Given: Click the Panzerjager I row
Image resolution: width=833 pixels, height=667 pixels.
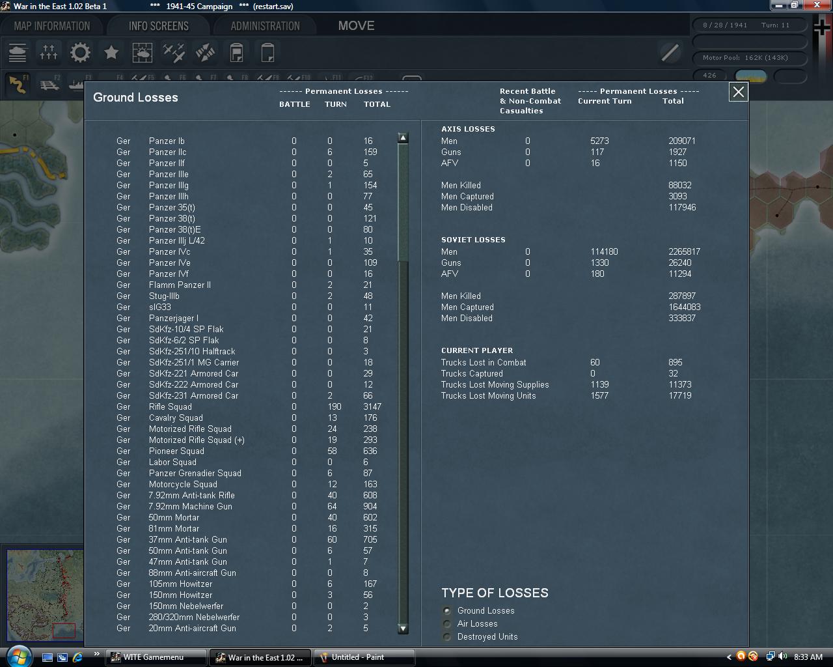Looking at the screenshot, I should (249, 318).
